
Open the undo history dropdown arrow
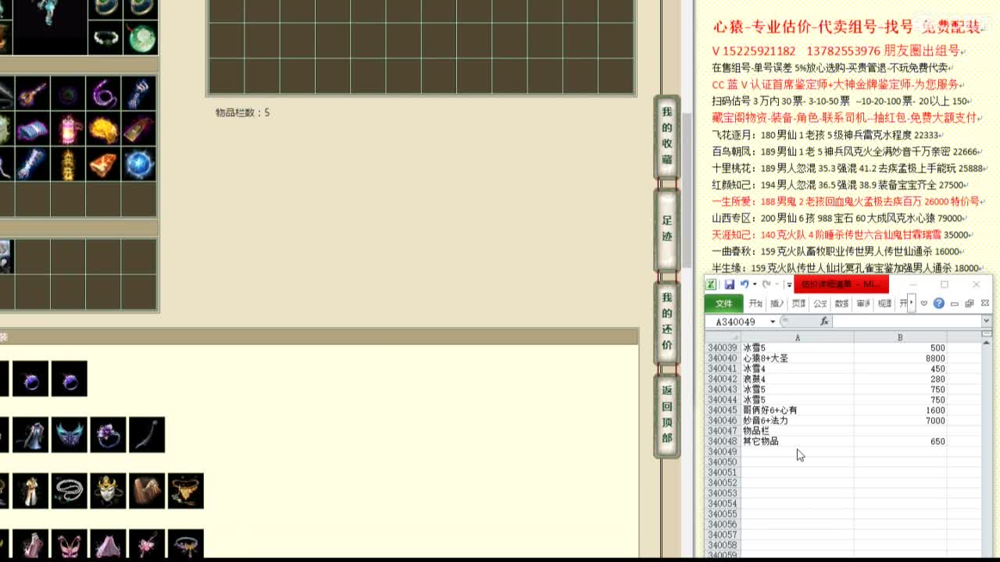[754, 284]
